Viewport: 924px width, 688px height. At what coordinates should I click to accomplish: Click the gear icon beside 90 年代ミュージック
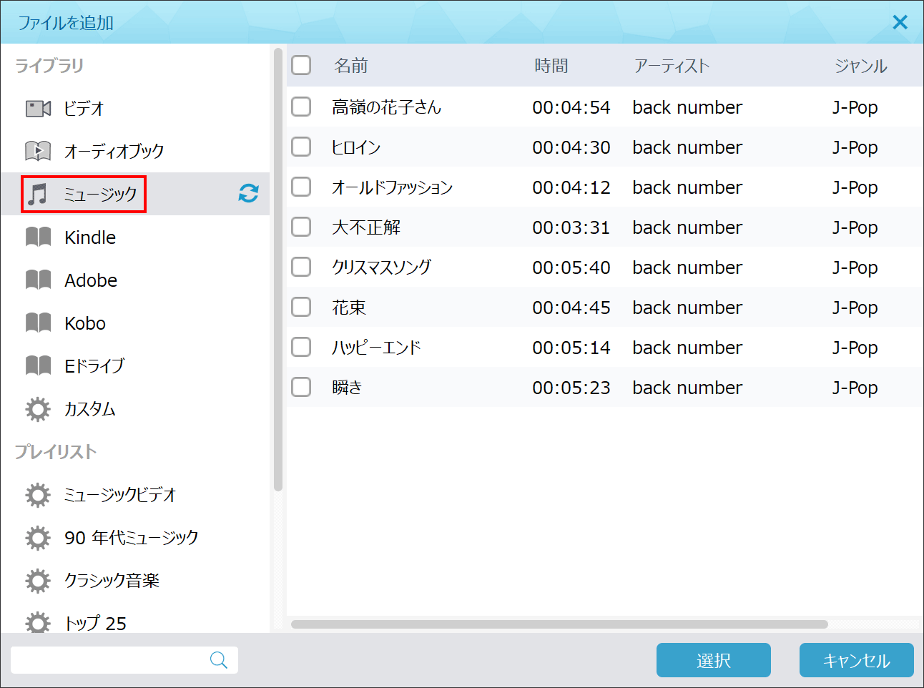(38, 538)
